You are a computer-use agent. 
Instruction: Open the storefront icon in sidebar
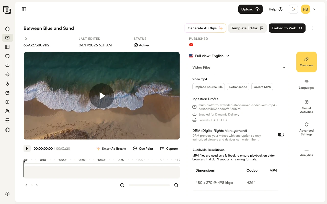[7, 120]
